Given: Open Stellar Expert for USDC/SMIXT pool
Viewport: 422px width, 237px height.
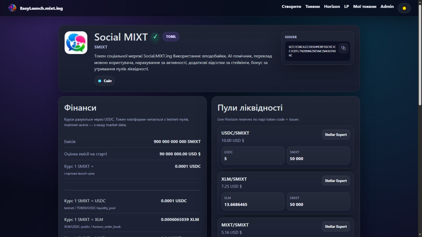Looking at the screenshot, I should click(336, 135).
